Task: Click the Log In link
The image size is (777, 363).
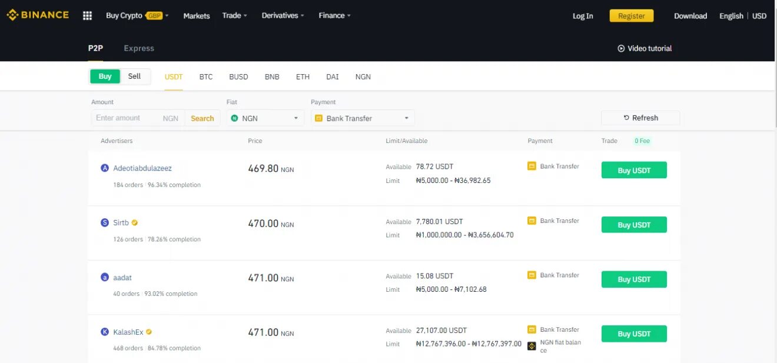Action: [x=583, y=16]
